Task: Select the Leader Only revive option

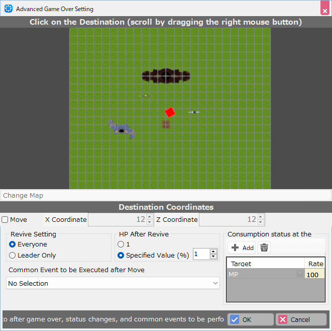Action: 13,255
